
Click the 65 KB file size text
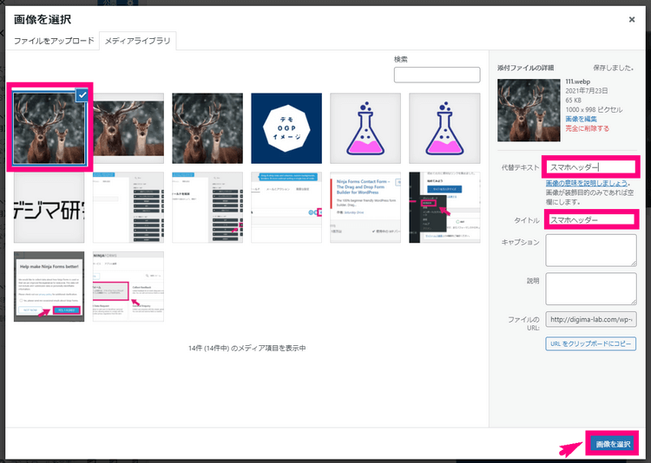(574, 101)
